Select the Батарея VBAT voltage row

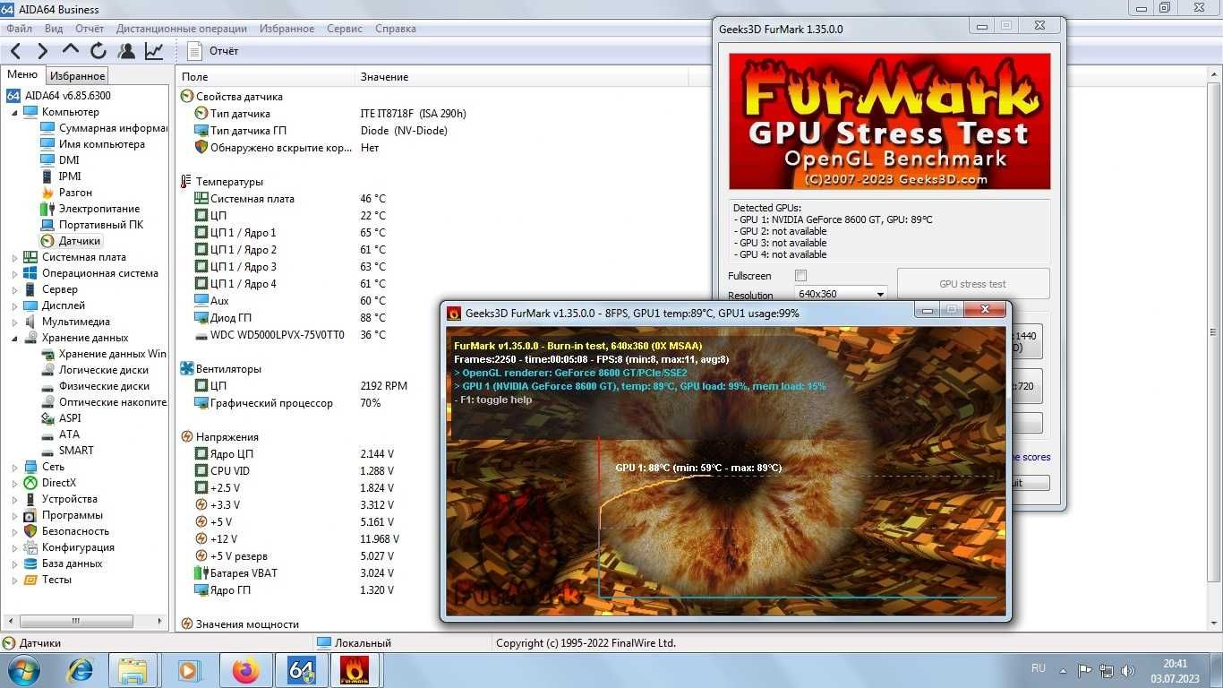pos(294,573)
